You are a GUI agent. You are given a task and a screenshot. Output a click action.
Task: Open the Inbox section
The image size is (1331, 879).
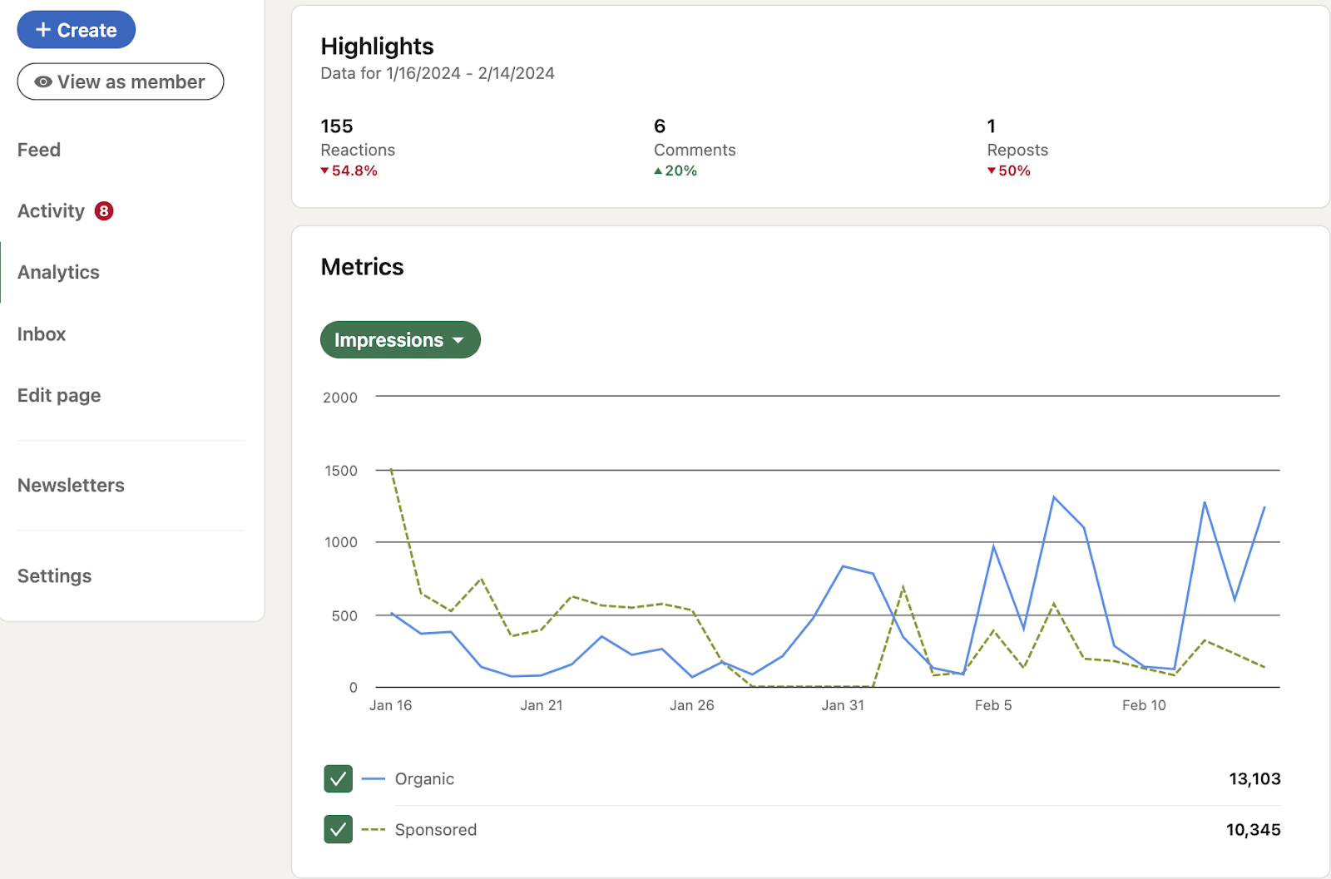point(41,333)
